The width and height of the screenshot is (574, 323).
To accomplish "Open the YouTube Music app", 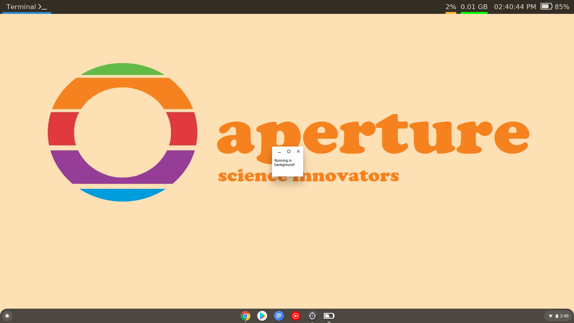I will [x=295, y=316].
